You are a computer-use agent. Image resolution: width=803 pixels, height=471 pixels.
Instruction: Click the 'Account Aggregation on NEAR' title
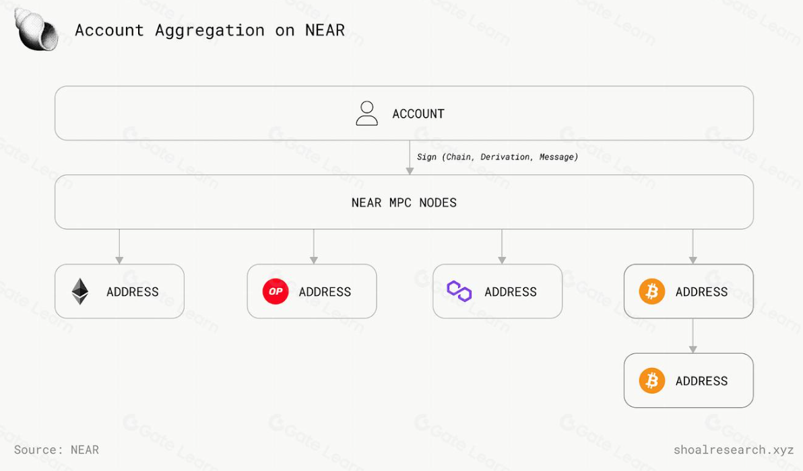[210, 30]
